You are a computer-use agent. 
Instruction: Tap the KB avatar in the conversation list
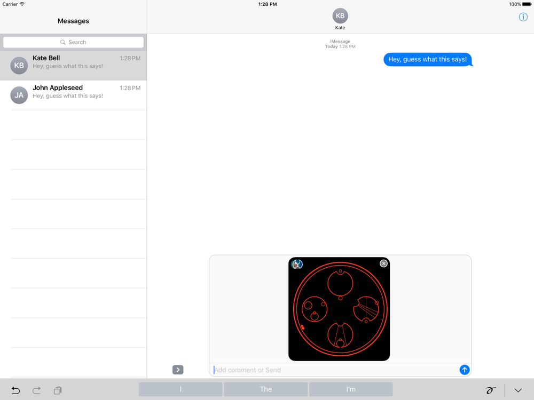[19, 65]
